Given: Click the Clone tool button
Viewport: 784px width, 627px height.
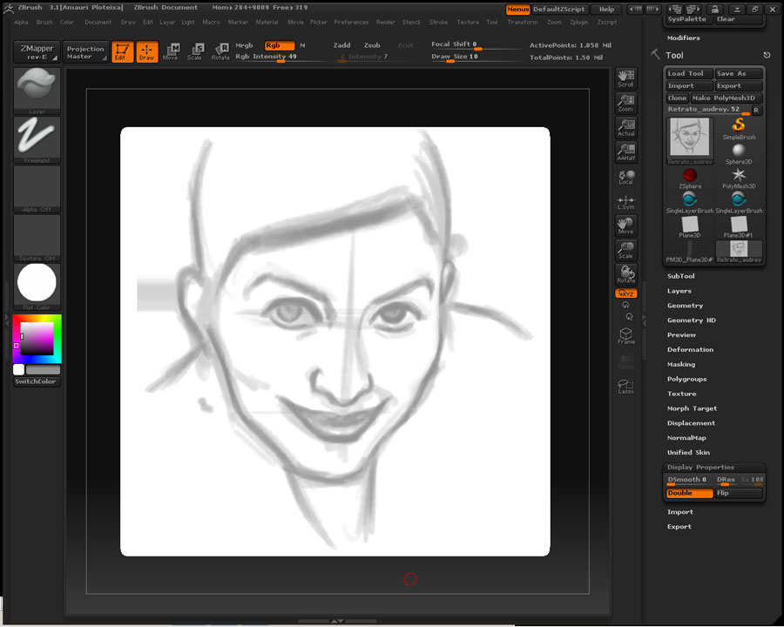Looking at the screenshot, I should coord(677,98).
